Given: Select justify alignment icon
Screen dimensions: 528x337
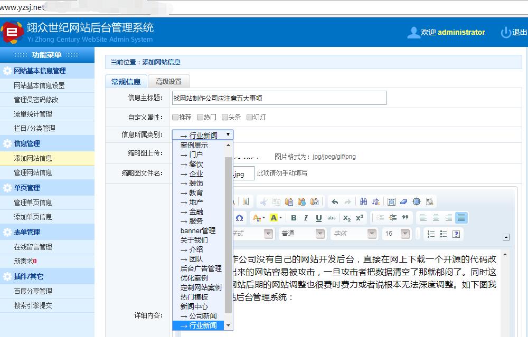Looking at the screenshot, I should pyautogui.click(x=461, y=218).
